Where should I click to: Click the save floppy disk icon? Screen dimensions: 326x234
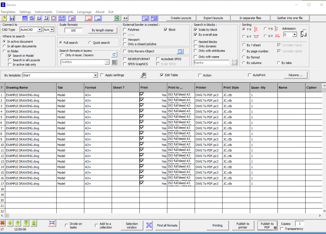(x=11, y=18)
